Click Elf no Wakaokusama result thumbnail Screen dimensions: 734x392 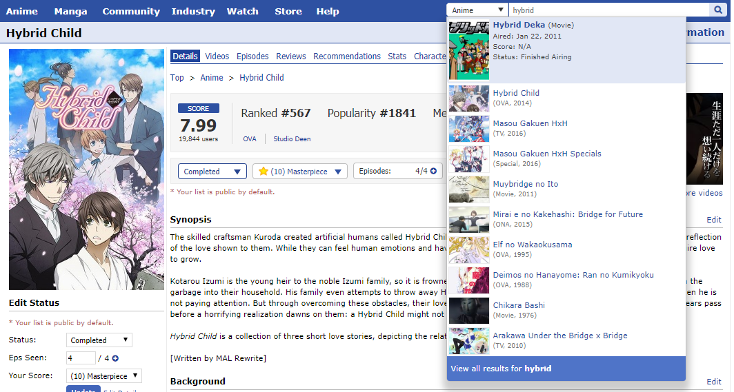click(x=469, y=250)
